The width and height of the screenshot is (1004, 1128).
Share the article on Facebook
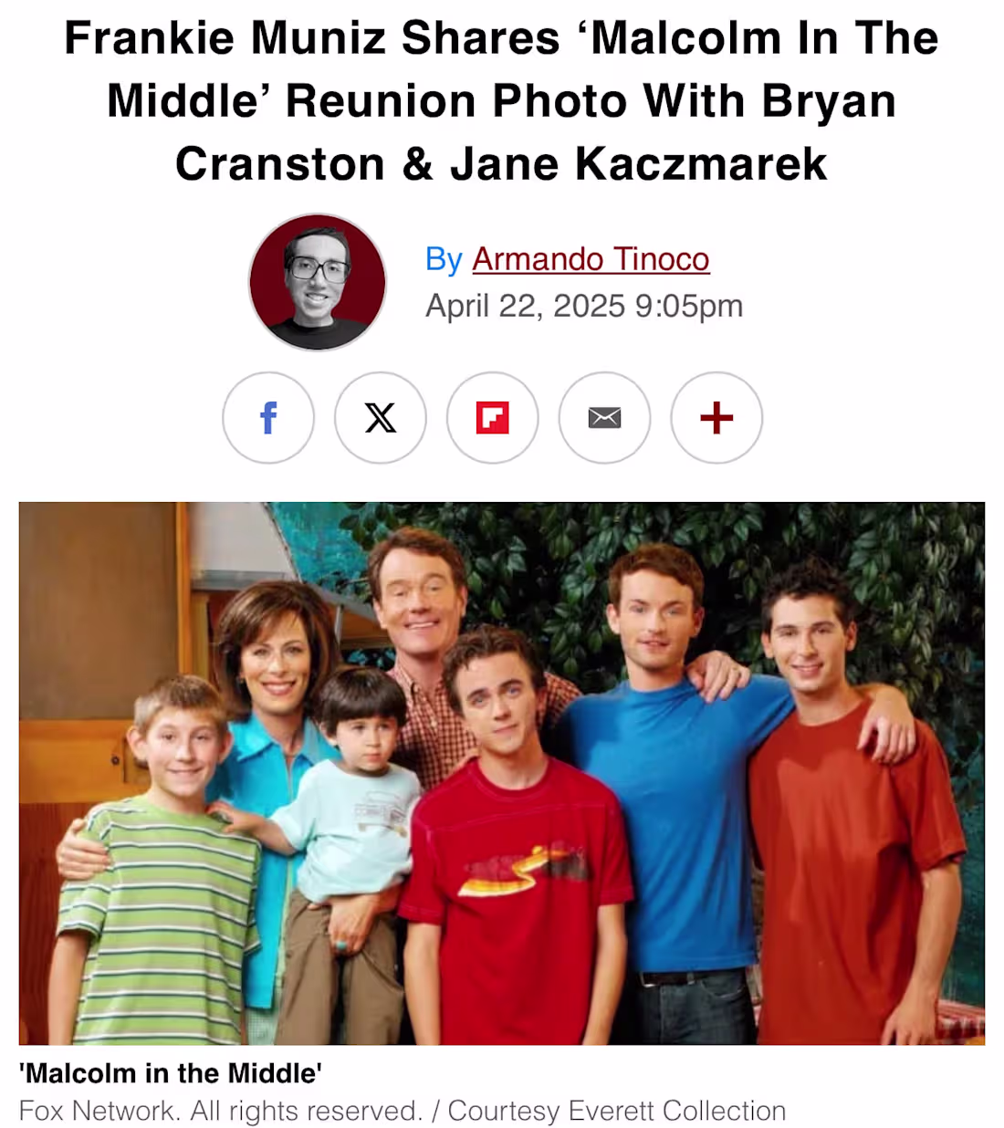coord(268,418)
